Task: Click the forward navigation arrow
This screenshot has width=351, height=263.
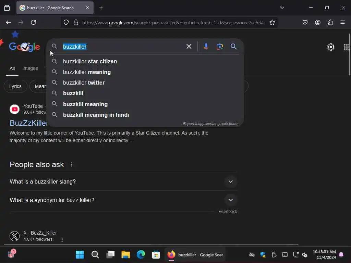Action: pyautogui.click(x=21, y=22)
